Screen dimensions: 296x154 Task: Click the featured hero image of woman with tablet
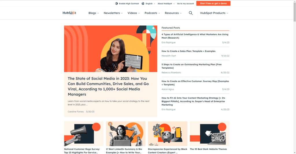pos(111,49)
